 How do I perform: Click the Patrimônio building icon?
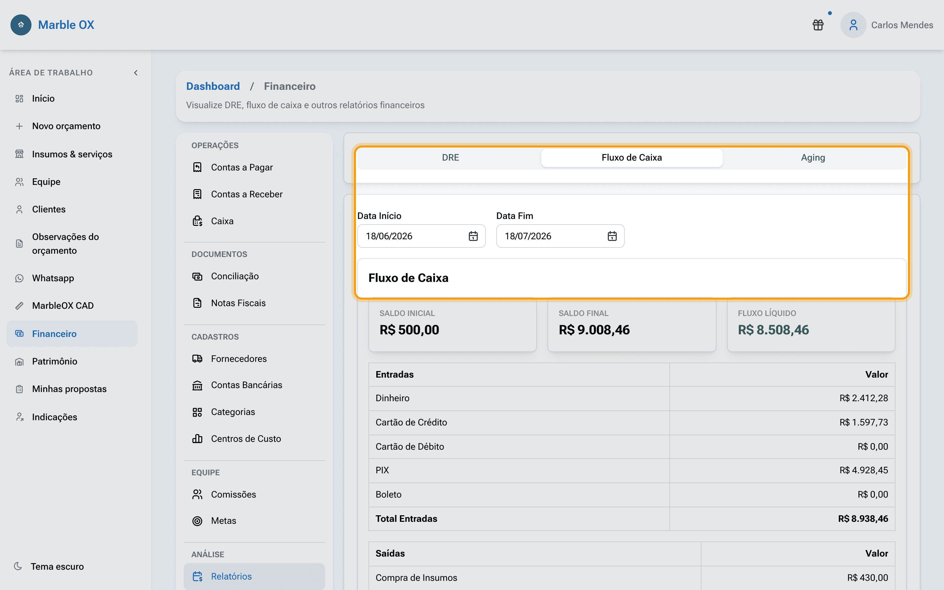(19, 362)
